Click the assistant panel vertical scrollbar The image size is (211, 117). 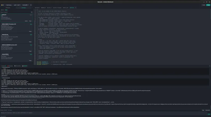(x=210, y=107)
